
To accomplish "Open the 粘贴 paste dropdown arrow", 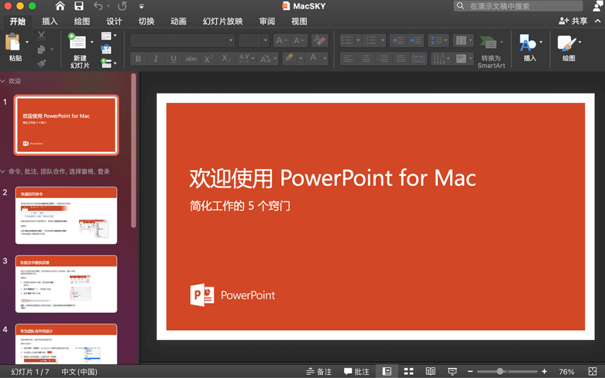I will point(27,43).
